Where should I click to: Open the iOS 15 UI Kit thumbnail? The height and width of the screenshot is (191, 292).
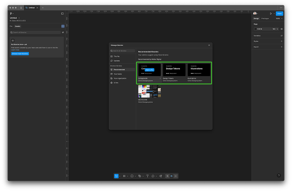(x=149, y=91)
